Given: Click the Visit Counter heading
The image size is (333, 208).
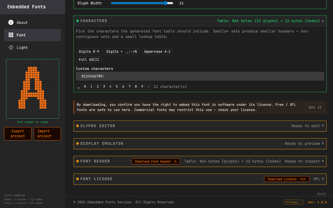Looking at the screenshot, I should 15,196.
